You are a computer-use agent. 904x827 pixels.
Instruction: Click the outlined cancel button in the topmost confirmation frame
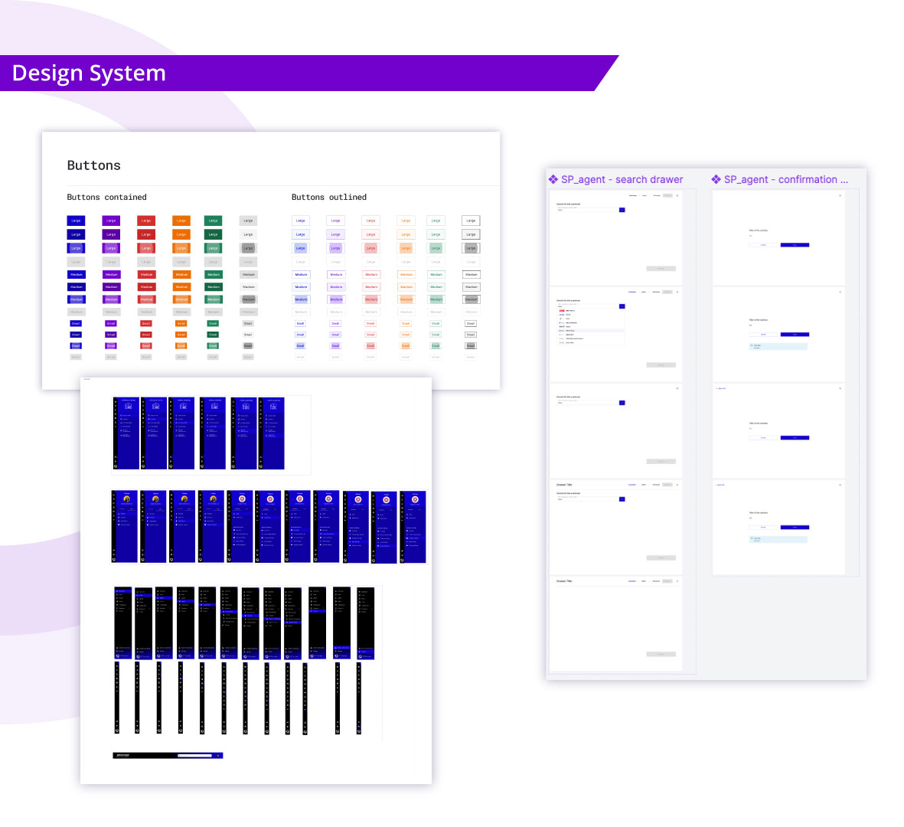(764, 245)
